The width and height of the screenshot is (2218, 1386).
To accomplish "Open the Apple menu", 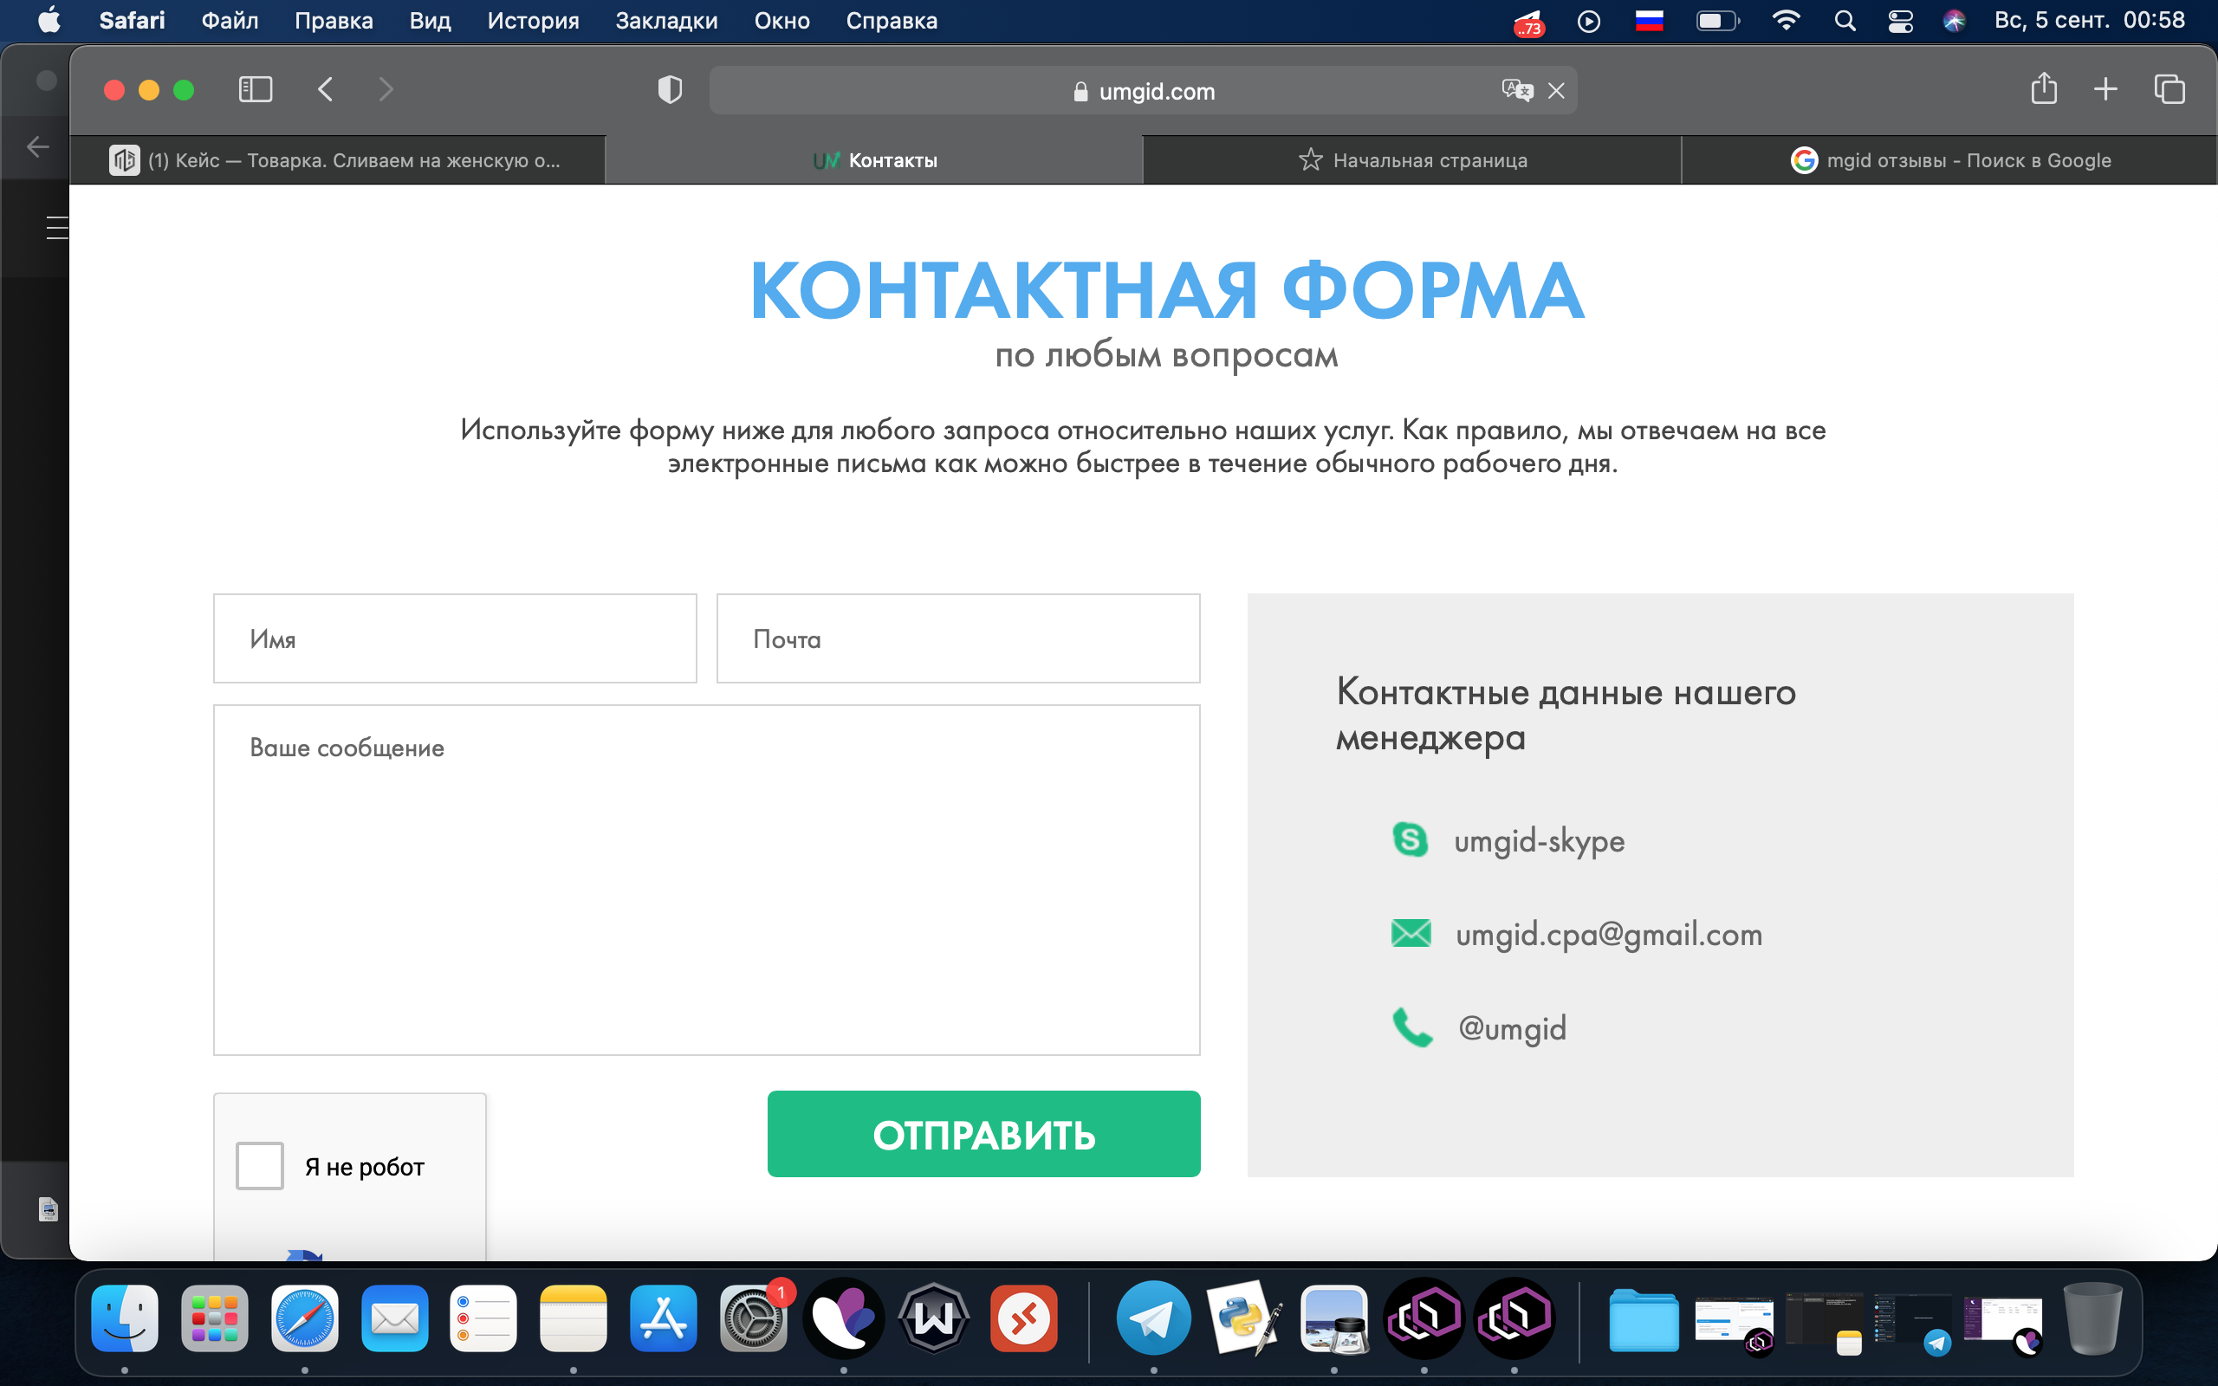I will (49, 20).
